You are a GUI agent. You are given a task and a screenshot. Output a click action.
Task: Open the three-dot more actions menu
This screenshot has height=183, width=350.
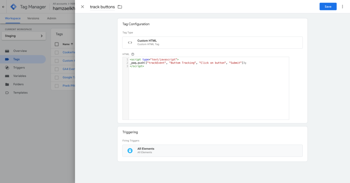click(x=342, y=6)
